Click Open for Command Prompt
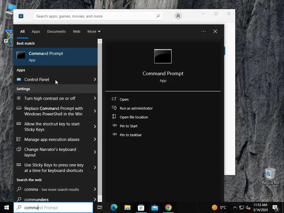 124,99
